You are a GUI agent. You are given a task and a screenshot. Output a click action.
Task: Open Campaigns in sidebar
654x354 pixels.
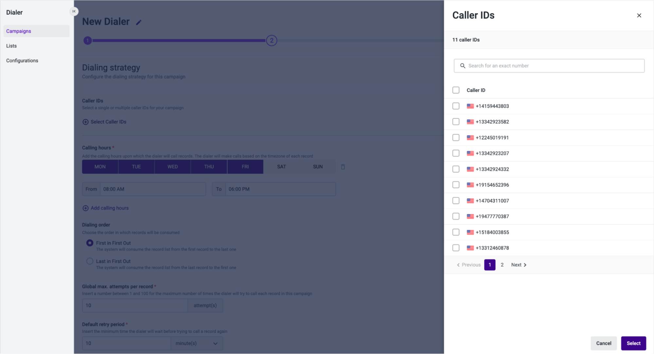pyautogui.click(x=36, y=31)
